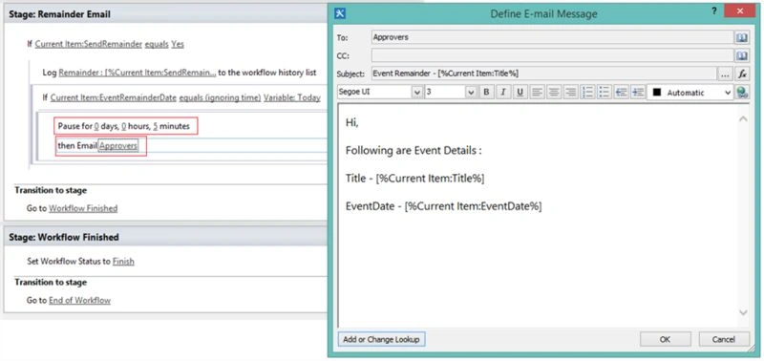Click Current Item:EventRemainderDate link
Viewport: 764px width, 361px height.
[114, 98]
